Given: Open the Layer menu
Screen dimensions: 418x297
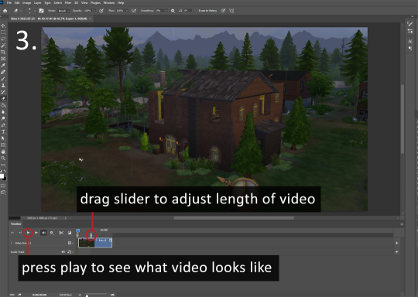Looking at the screenshot, I should [x=37, y=2].
